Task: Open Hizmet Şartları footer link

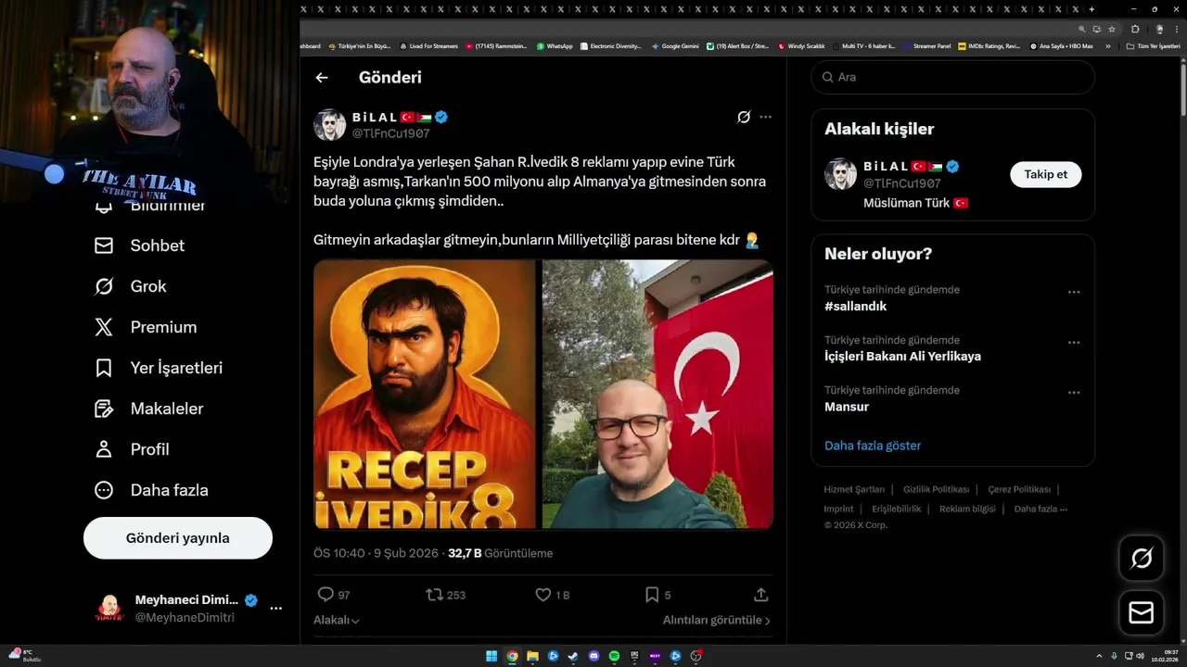Action: tap(854, 489)
